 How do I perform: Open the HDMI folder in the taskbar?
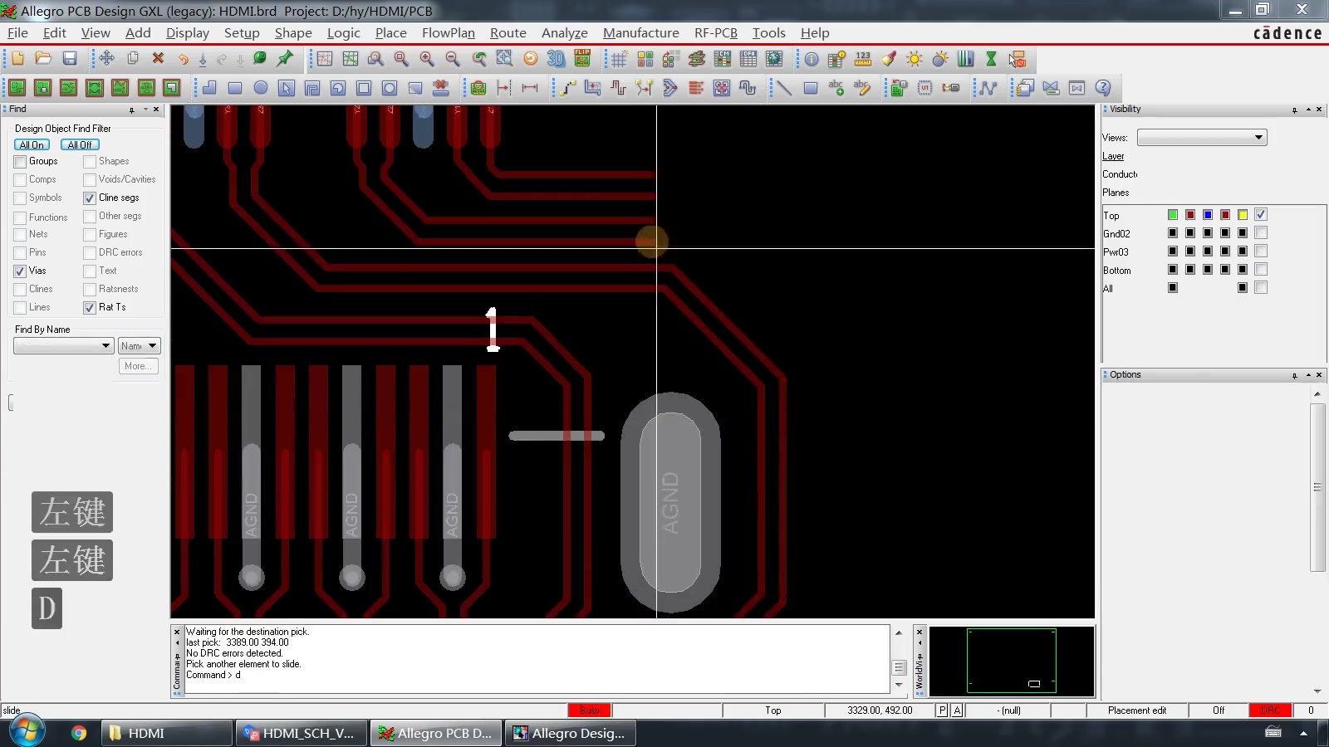tap(166, 733)
